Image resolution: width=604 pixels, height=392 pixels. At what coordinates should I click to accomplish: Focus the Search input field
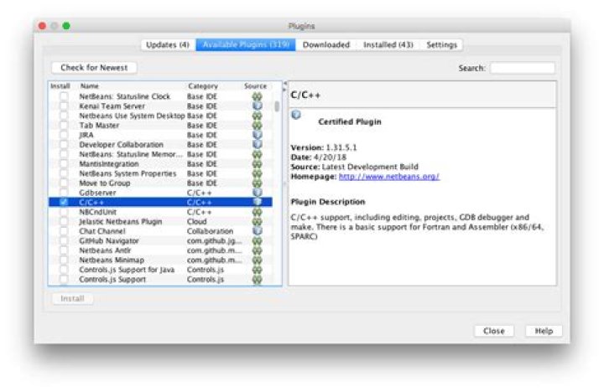pyautogui.click(x=522, y=68)
